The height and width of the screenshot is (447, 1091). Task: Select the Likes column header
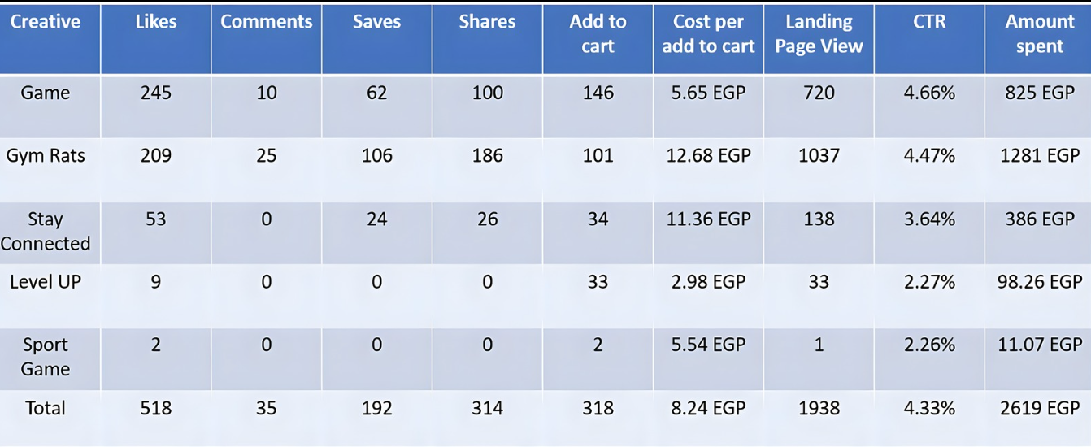[155, 23]
